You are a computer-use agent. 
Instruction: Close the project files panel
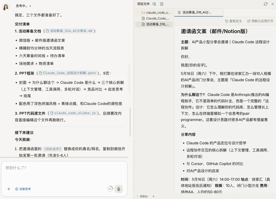272,4
